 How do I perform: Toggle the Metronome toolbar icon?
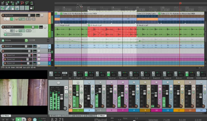pyautogui.click(x=32, y=3)
